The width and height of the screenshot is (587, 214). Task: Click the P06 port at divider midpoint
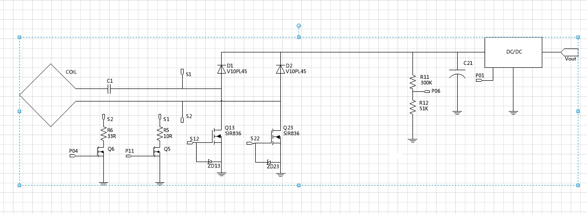tap(427, 91)
